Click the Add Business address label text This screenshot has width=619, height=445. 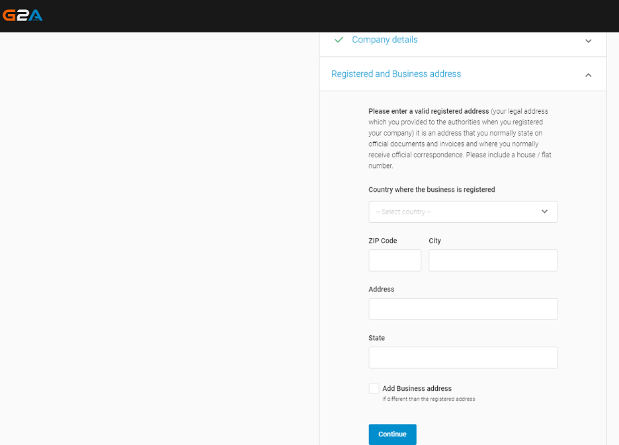(417, 389)
